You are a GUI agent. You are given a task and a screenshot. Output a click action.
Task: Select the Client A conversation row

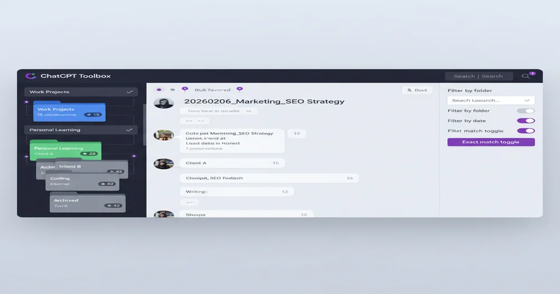[232, 163]
